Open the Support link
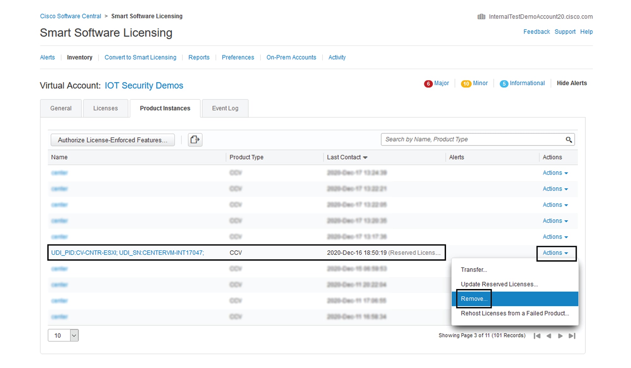 click(565, 32)
